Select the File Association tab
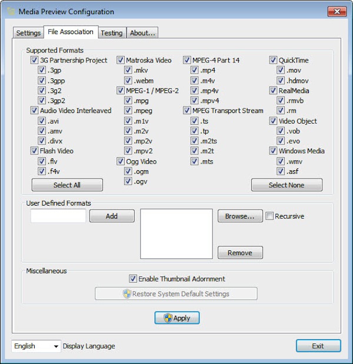The image size is (353, 364). point(71,32)
